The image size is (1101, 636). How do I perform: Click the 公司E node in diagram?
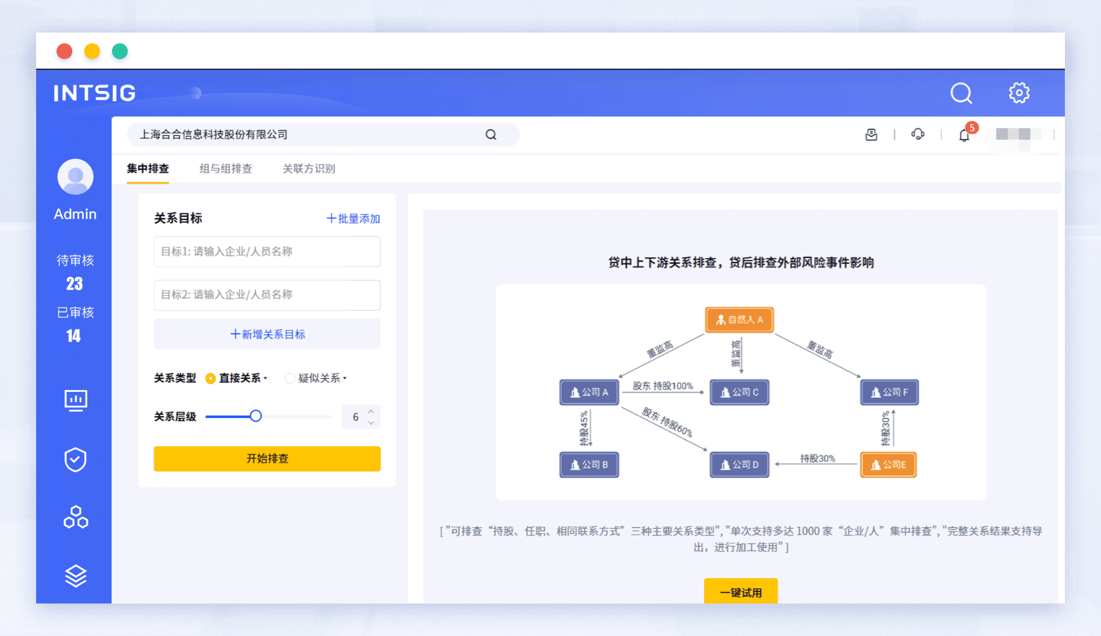coord(888,465)
